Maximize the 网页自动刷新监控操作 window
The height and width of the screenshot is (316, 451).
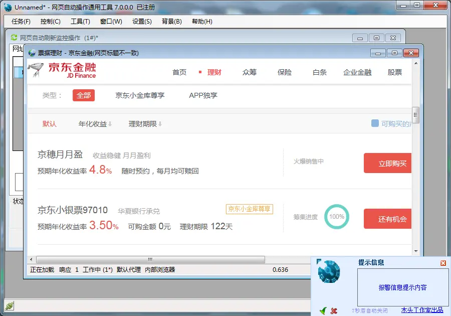click(x=376, y=38)
